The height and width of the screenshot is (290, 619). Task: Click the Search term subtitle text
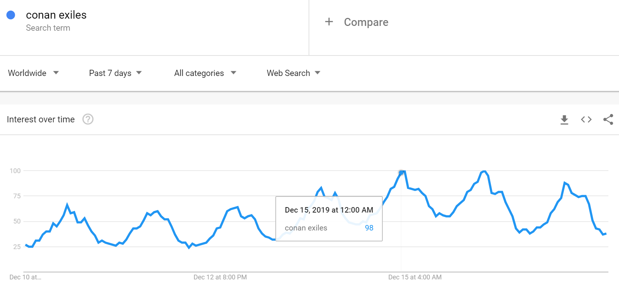click(48, 28)
